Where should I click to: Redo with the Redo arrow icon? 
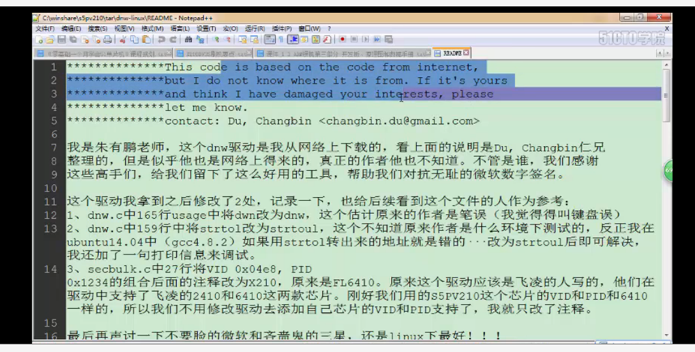(x=173, y=40)
